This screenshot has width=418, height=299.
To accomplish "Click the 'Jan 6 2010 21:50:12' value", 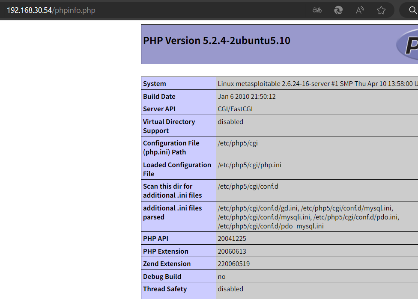I will tap(247, 96).
